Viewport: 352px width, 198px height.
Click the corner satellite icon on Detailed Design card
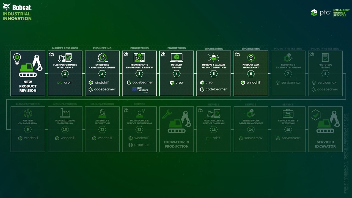[163, 54]
